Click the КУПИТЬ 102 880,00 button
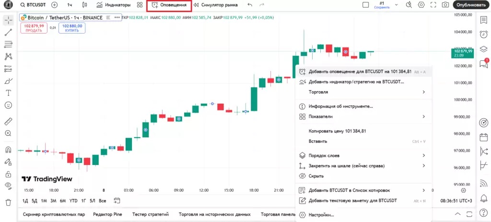Viewport: 491px width, 222px height. [72, 28]
